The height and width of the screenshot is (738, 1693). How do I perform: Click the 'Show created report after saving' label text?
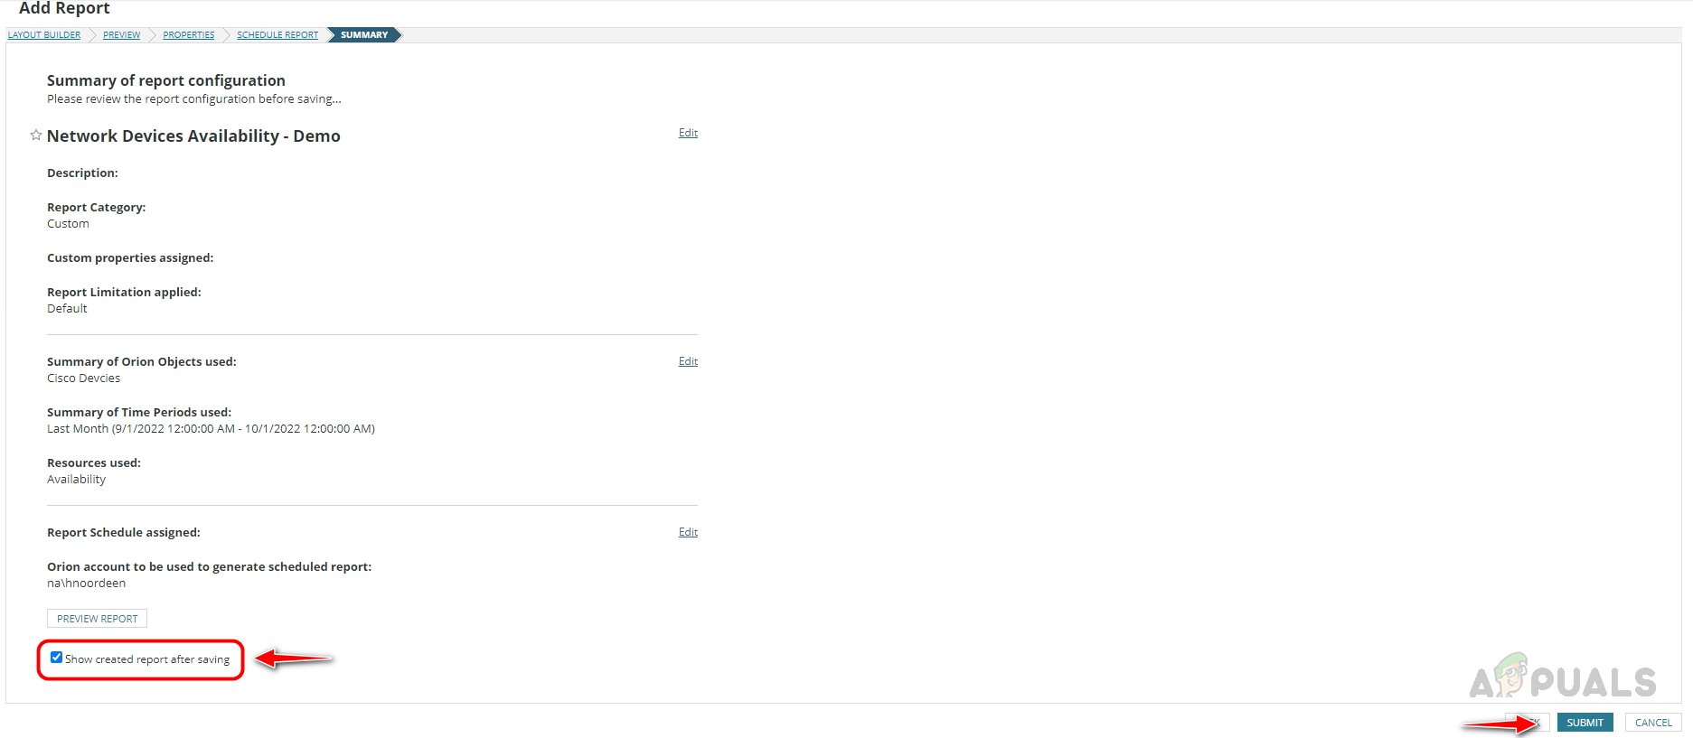[x=147, y=659]
